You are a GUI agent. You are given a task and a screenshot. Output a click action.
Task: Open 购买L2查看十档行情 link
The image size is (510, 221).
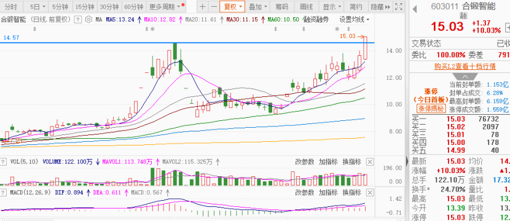pyautogui.click(x=465, y=67)
